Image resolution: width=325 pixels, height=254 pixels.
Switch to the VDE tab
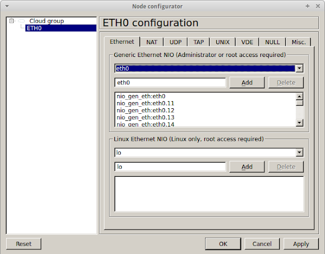pos(247,42)
